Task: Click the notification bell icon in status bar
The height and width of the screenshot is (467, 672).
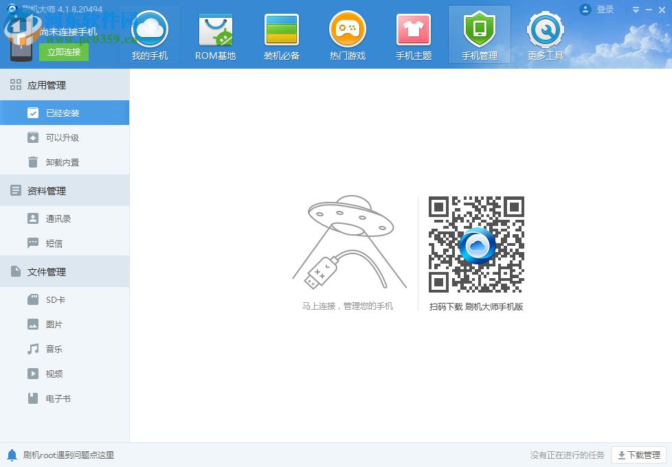Action: coord(12,455)
